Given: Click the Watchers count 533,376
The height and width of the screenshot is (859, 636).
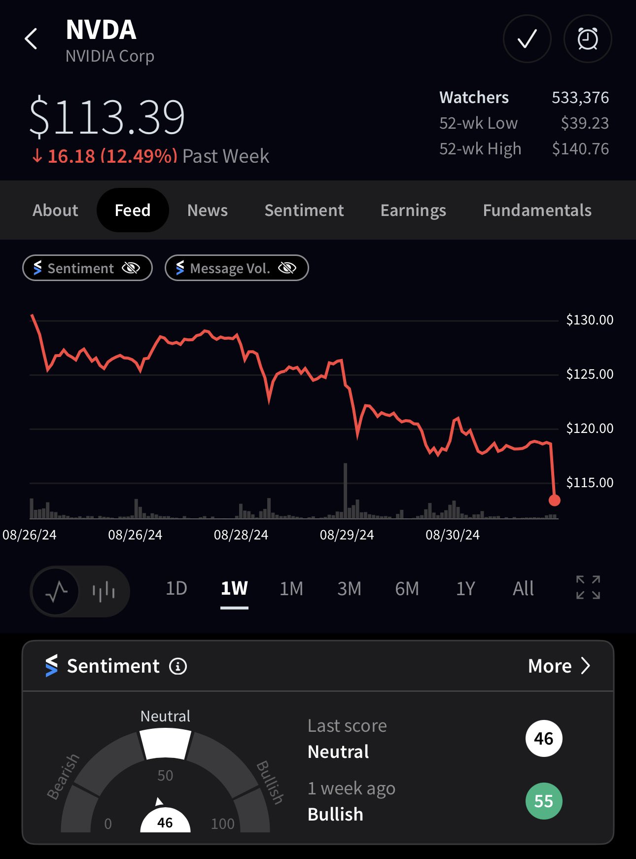Looking at the screenshot, I should click(580, 98).
